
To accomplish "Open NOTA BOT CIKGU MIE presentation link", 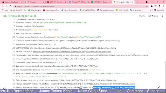I will pyautogui.click(x=75, y=48).
